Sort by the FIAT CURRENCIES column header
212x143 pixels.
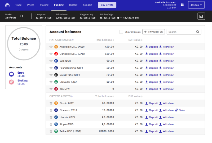tap(61, 40)
